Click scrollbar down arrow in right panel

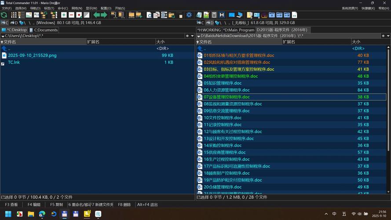[388, 192]
